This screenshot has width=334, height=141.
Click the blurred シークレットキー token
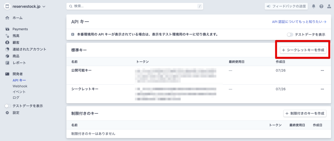pos(175,94)
